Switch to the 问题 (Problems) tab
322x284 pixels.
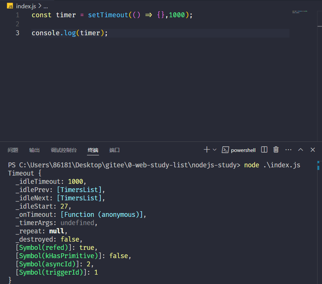[13, 150]
